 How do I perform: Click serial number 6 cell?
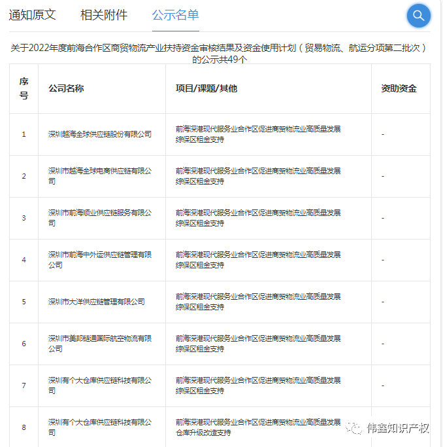click(x=24, y=344)
